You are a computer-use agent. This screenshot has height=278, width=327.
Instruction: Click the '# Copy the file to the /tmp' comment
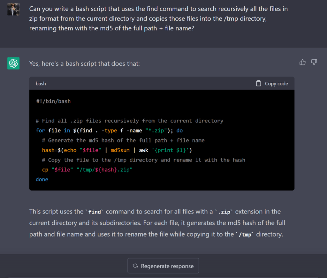coord(143,160)
